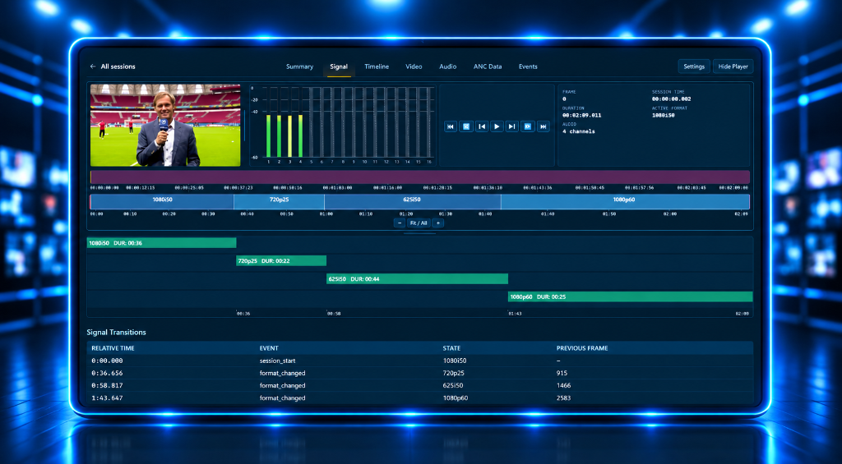Click the filled fast-forward button

tap(528, 126)
